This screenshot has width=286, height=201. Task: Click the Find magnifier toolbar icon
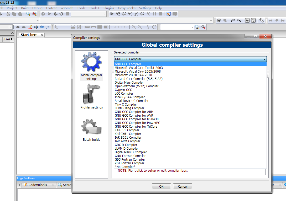click(x=28, y=14)
